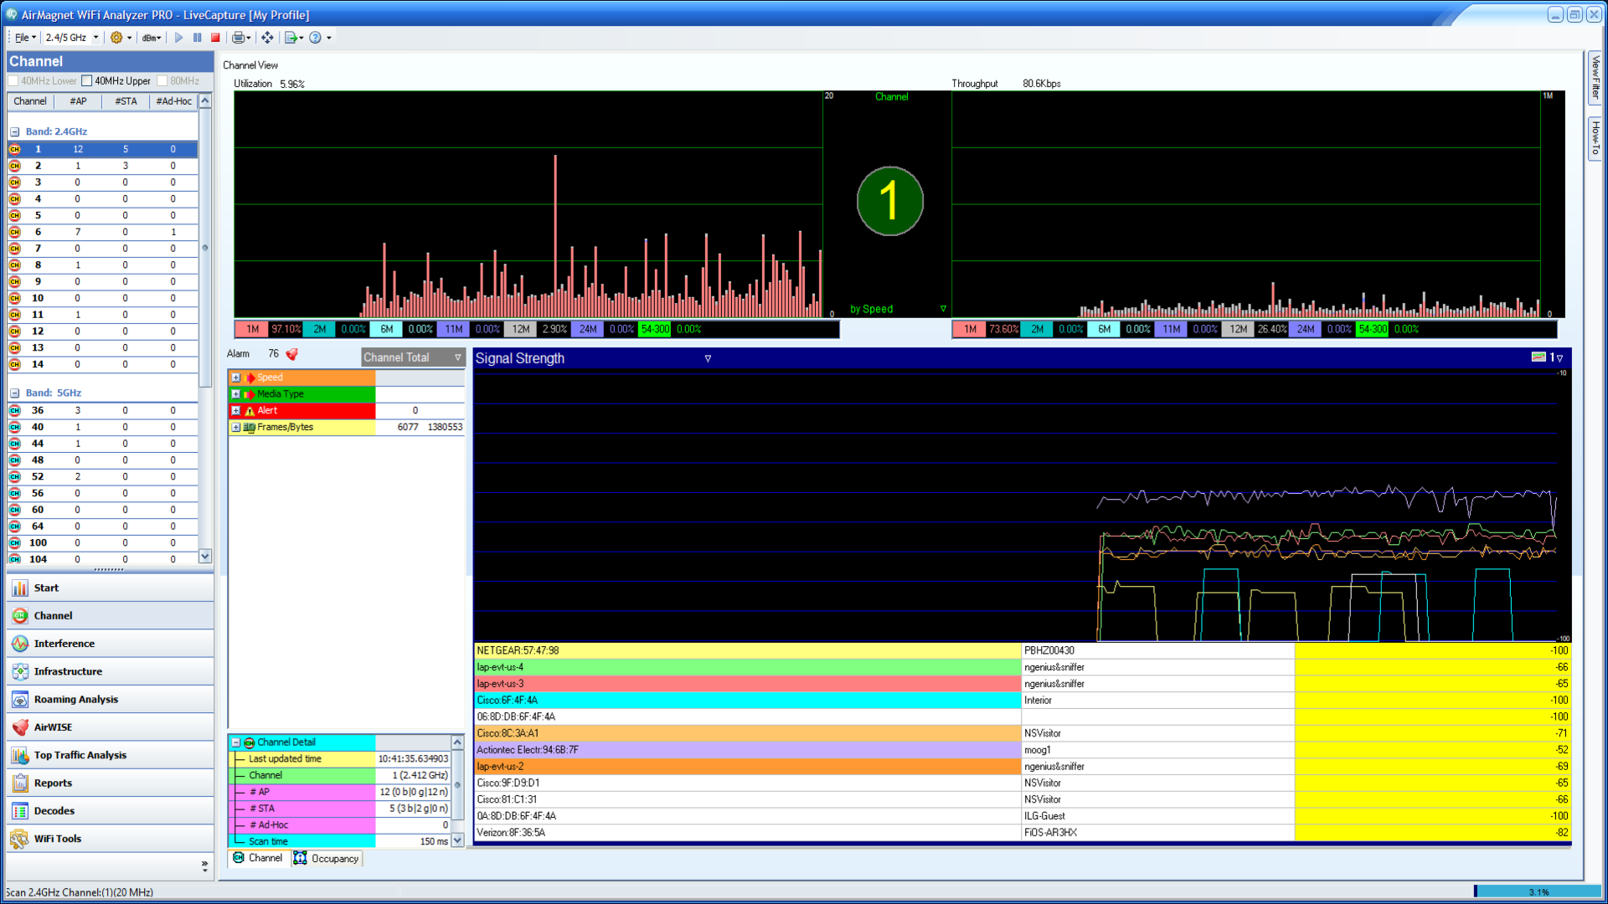This screenshot has width=1608, height=904.
Task: Select channel 36 in the 5GHz band list
Action: point(38,410)
